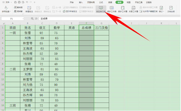
Task: Open the name box dropdown arrow
Action: (23, 19)
